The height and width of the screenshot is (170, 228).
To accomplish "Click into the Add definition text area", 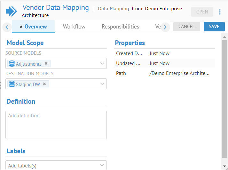I will pyautogui.click(x=56, y=125).
